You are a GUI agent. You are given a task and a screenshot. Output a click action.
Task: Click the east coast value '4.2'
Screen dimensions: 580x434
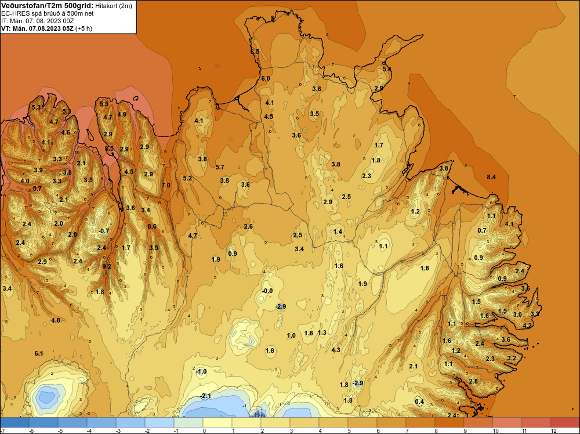coord(527,326)
